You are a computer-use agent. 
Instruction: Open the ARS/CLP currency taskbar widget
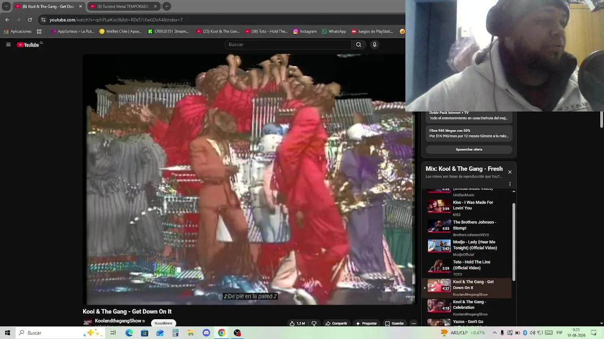[x=463, y=333]
